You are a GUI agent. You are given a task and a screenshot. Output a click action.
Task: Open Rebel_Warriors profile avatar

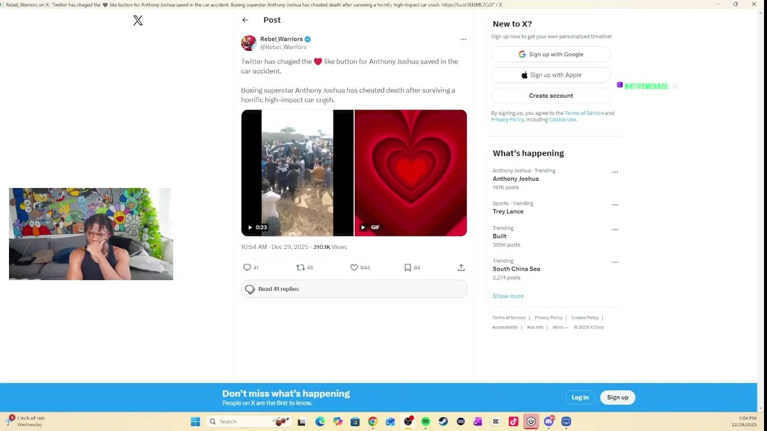pyautogui.click(x=249, y=43)
